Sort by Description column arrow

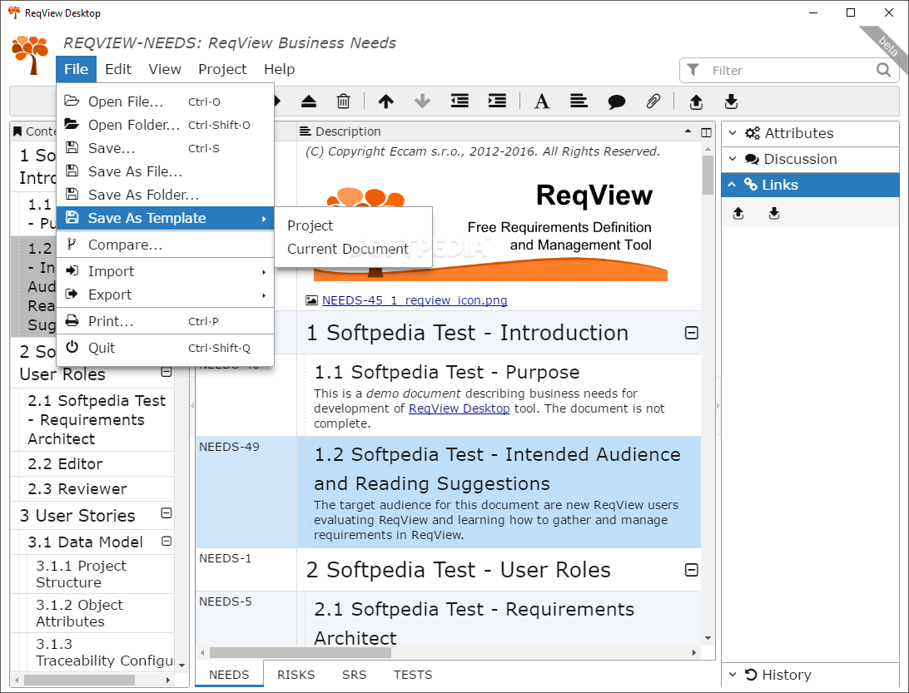coord(688,131)
